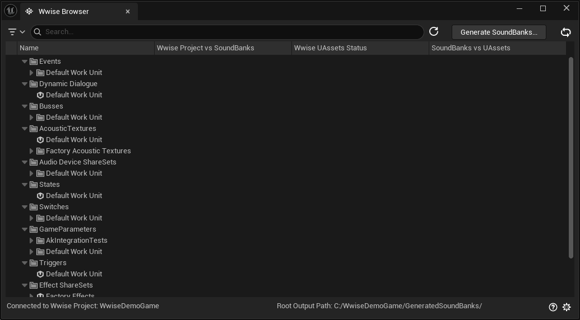Click the Triggers folder icon

pyautogui.click(x=34, y=263)
